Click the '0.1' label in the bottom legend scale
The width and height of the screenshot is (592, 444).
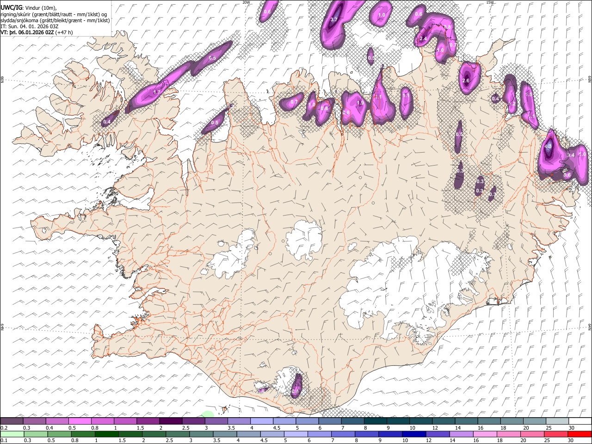pyautogui.click(x=4, y=440)
